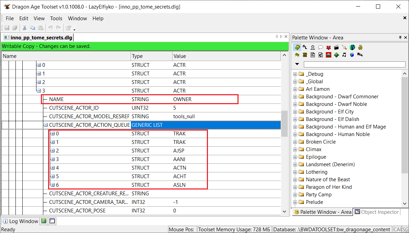Choose the Item sword palette icon
The height and width of the screenshot is (233, 409).
(344, 47)
